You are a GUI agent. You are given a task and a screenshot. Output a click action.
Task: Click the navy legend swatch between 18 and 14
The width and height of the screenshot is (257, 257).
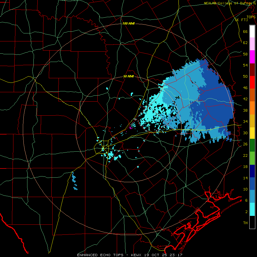coord(252,171)
